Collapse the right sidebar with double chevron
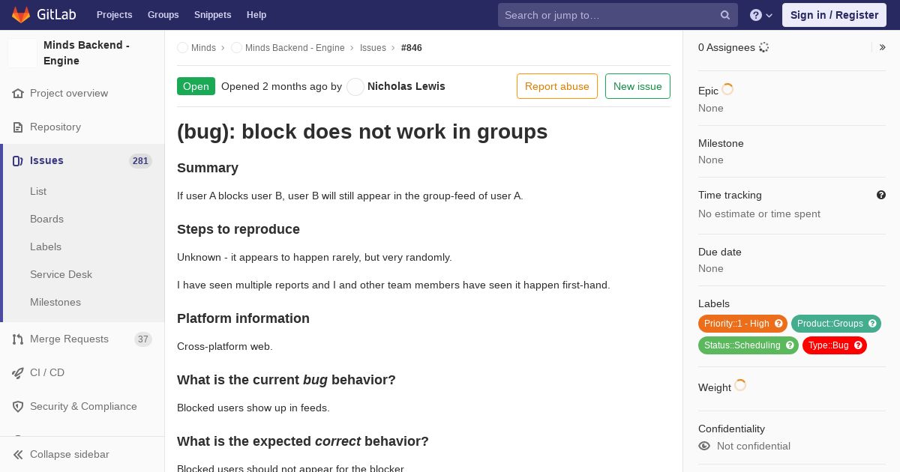The height and width of the screenshot is (472, 900). pyautogui.click(x=882, y=47)
